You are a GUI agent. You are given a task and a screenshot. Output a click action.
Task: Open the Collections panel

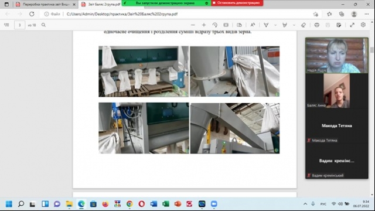coord(342,14)
